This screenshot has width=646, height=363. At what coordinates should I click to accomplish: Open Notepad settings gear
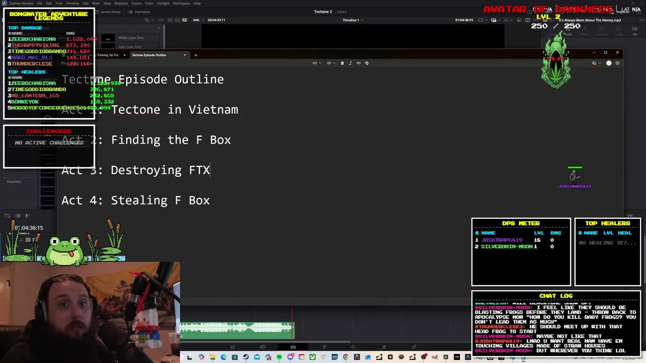point(617,63)
